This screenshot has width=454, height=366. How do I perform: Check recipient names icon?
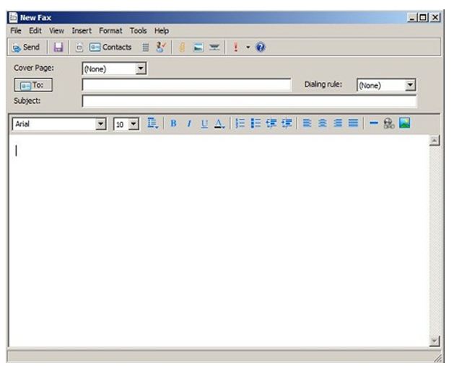(161, 47)
